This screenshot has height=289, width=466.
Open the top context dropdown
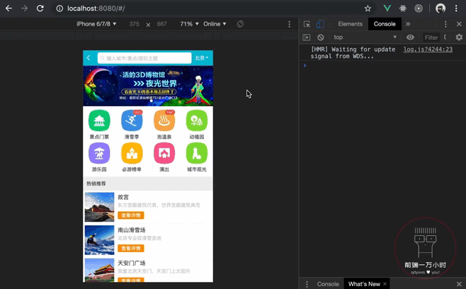365,37
